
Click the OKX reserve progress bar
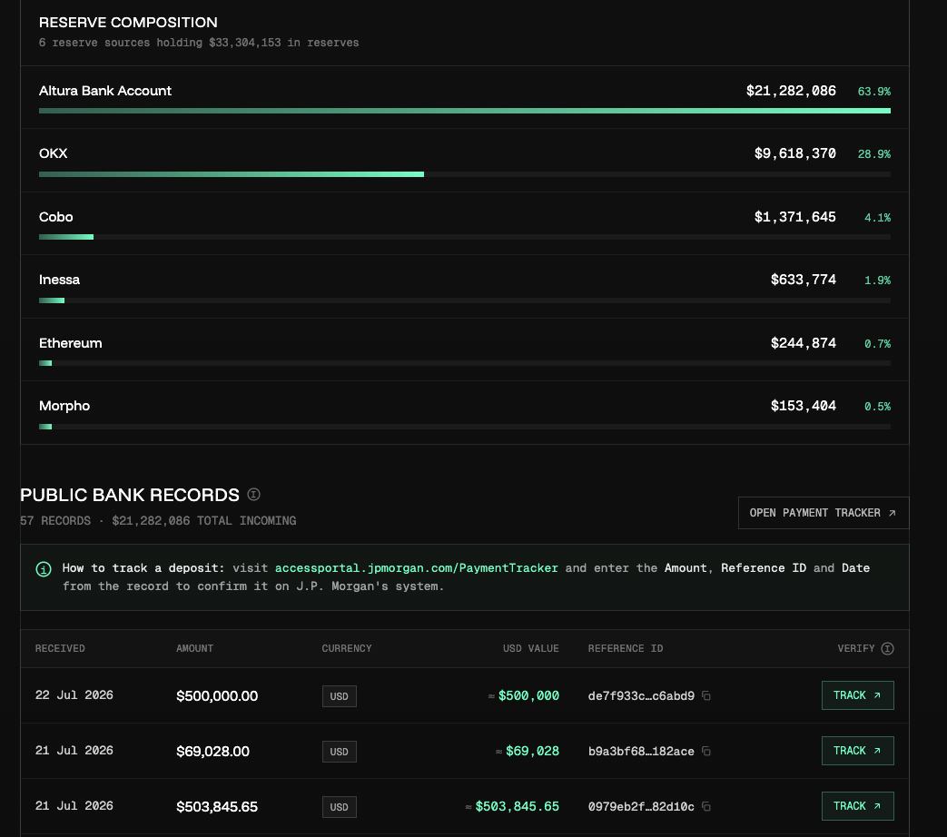pos(465,174)
